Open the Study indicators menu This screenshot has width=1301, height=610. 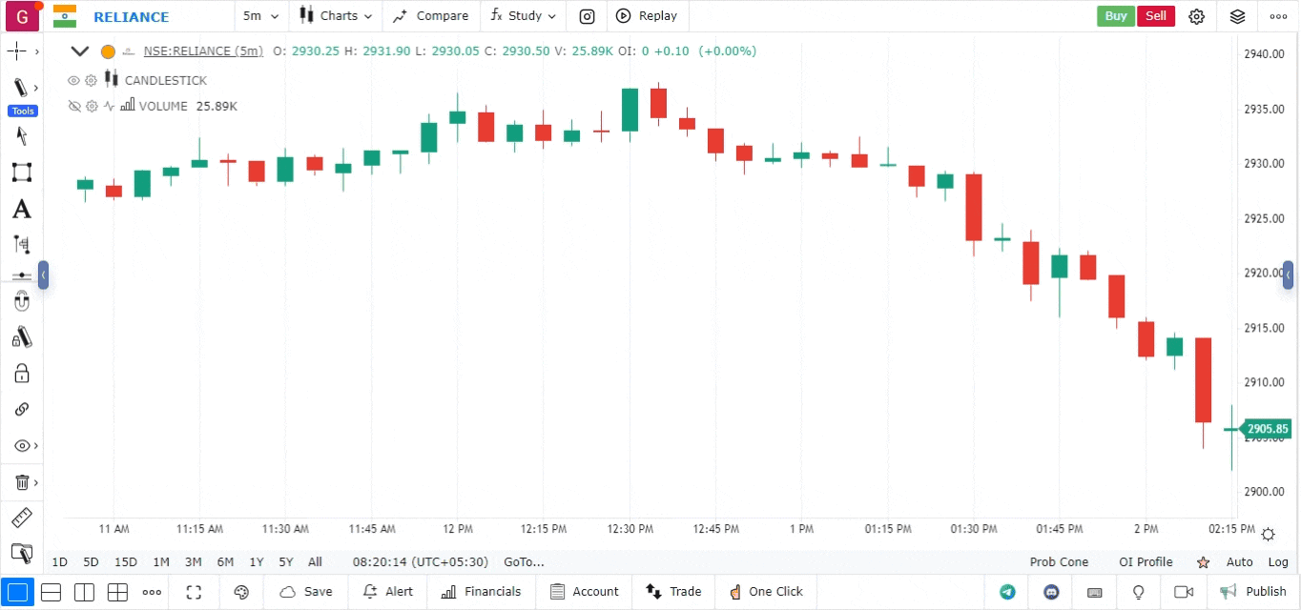pos(516,16)
